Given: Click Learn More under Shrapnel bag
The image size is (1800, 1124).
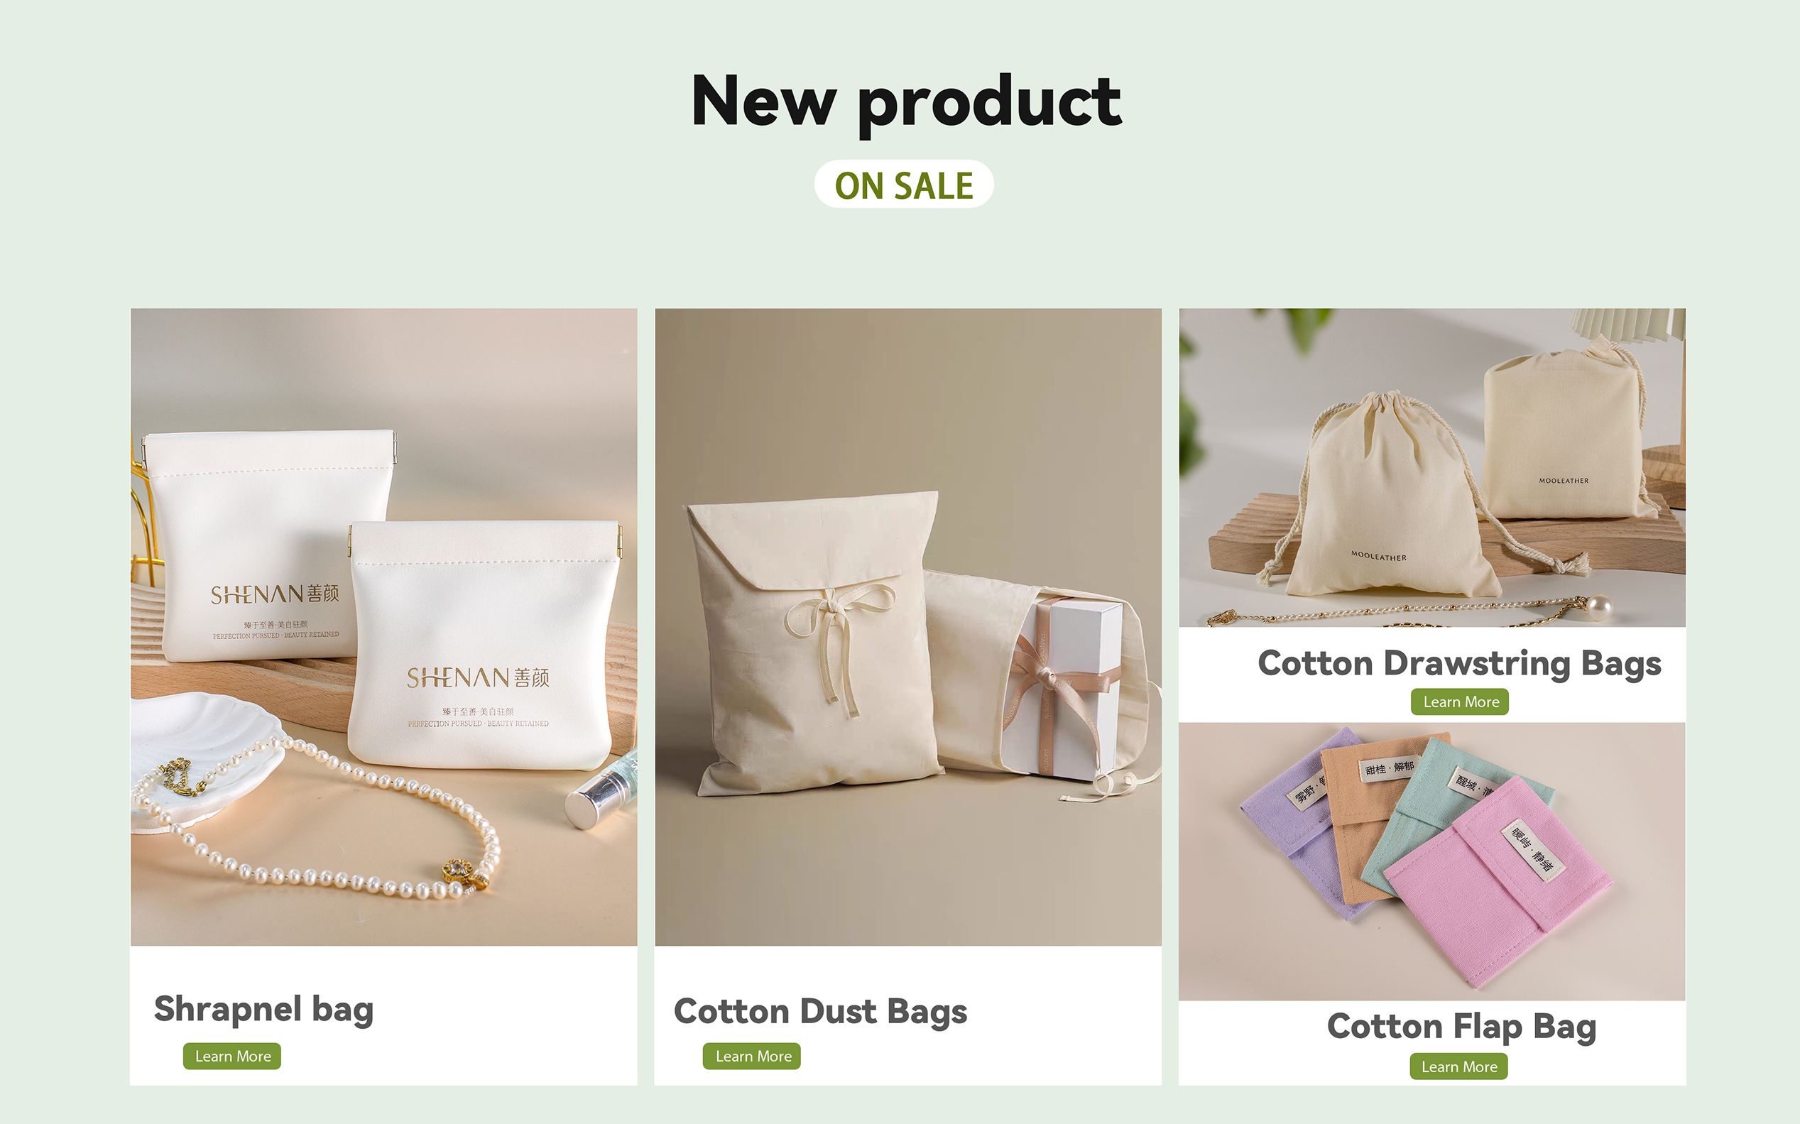Looking at the screenshot, I should click(x=232, y=1057).
